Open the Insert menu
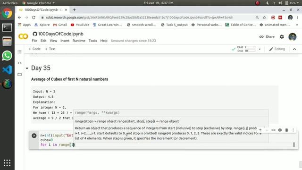Viewport: 302px width, 170px height. [x=65, y=41]
